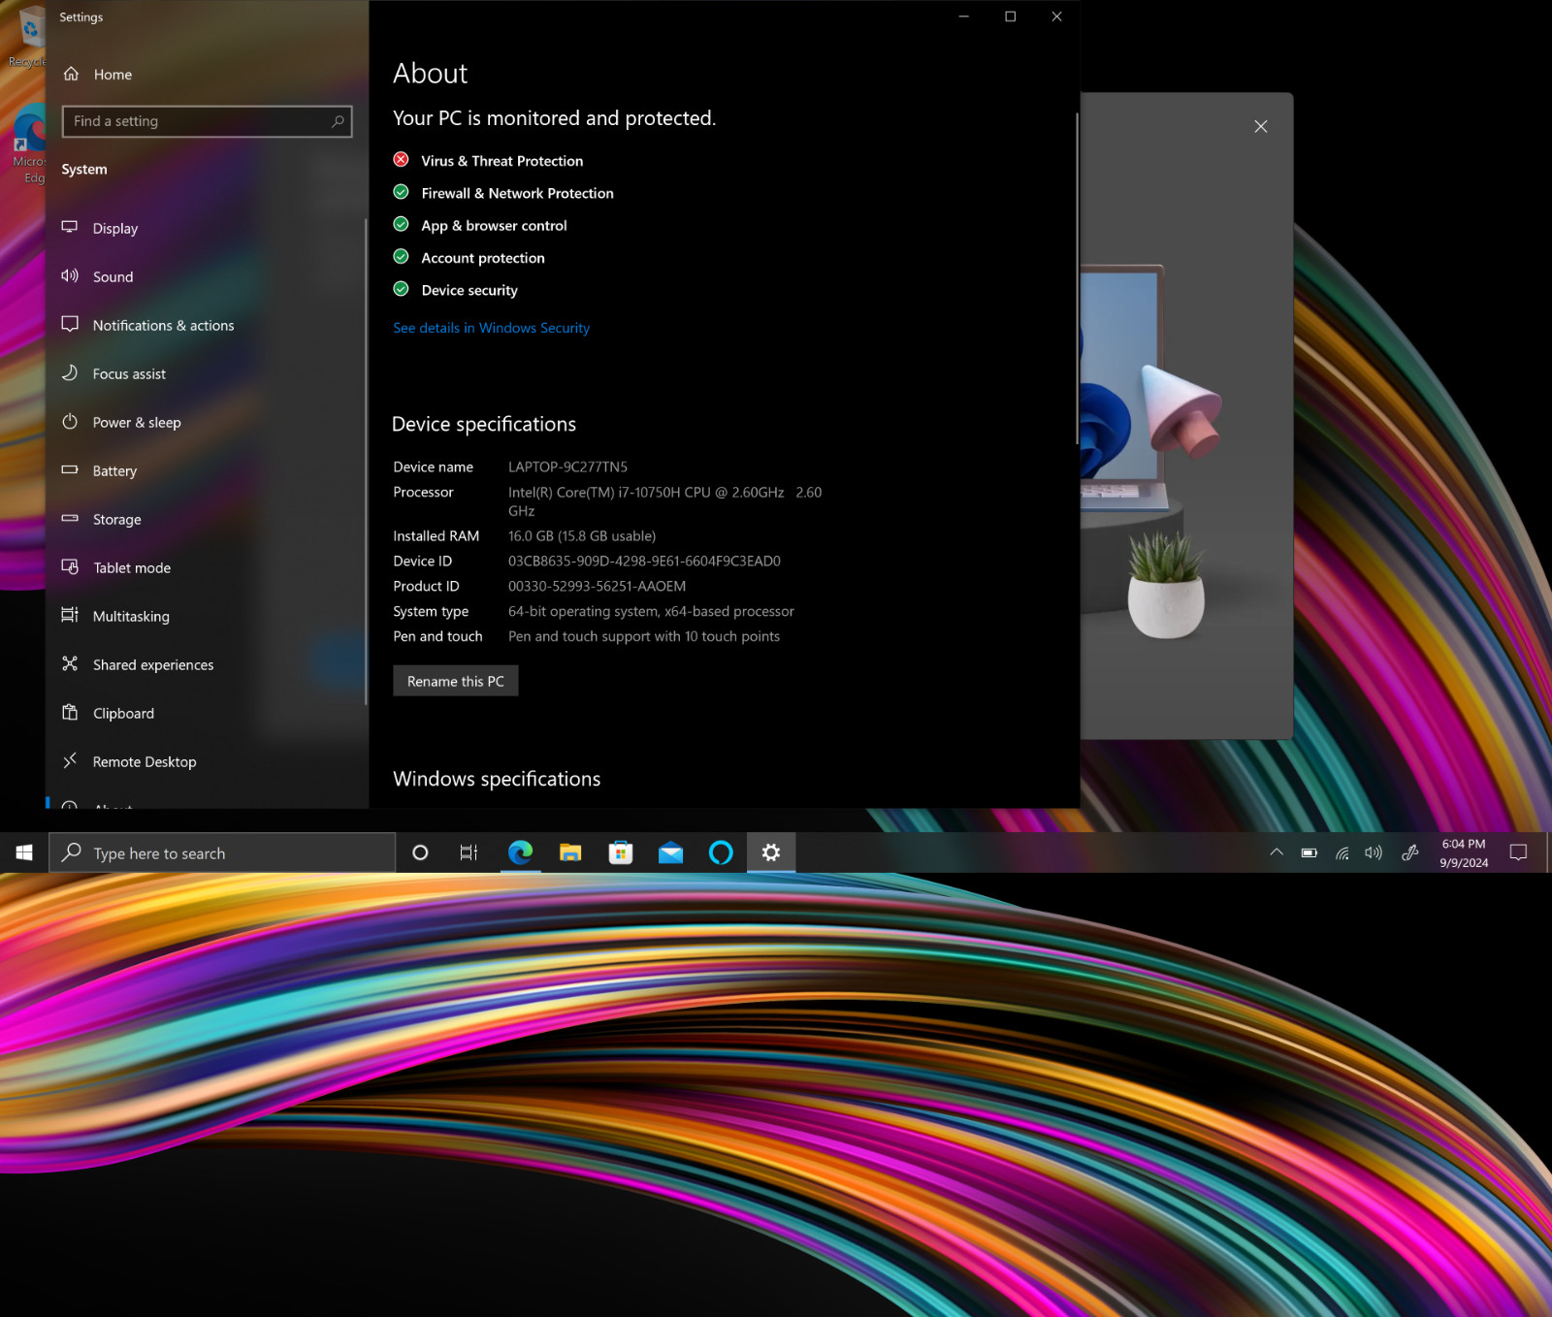Open the Recycle Bin desktop icon
The image size is (1552, 1317).
click(x=29, y=37)
